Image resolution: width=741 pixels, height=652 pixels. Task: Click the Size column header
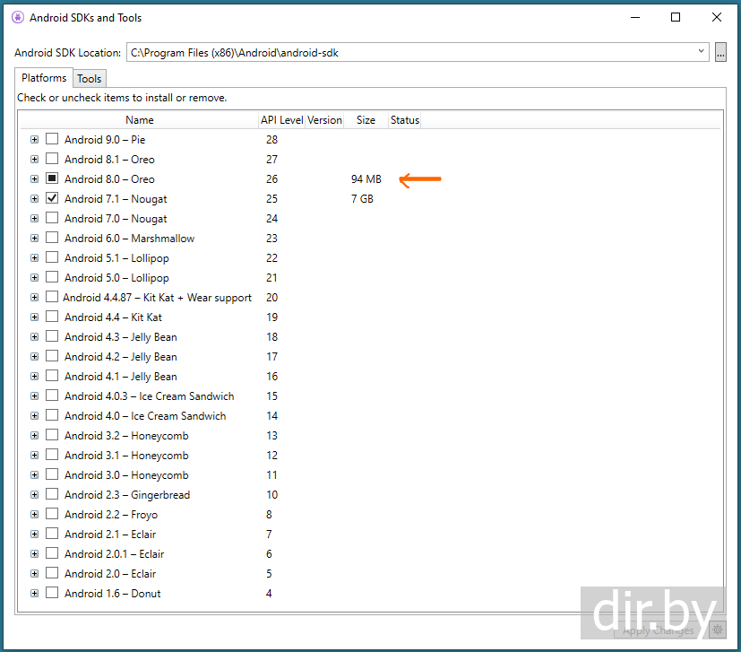click(366, 120)
